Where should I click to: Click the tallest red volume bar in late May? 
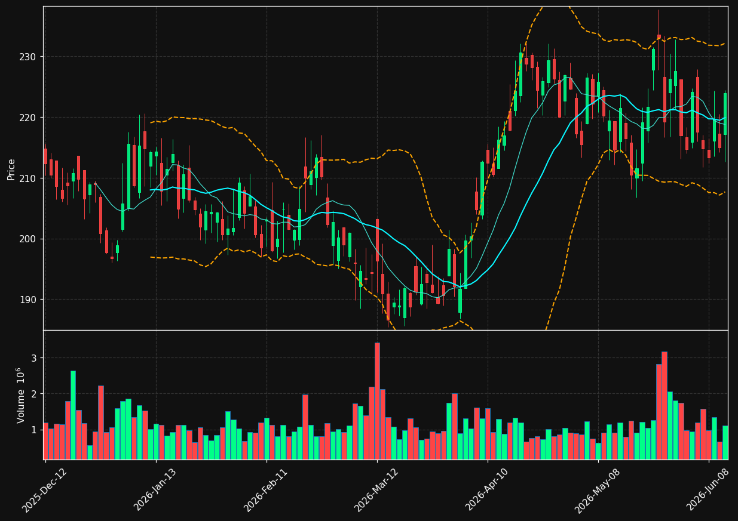pos(664,406)
